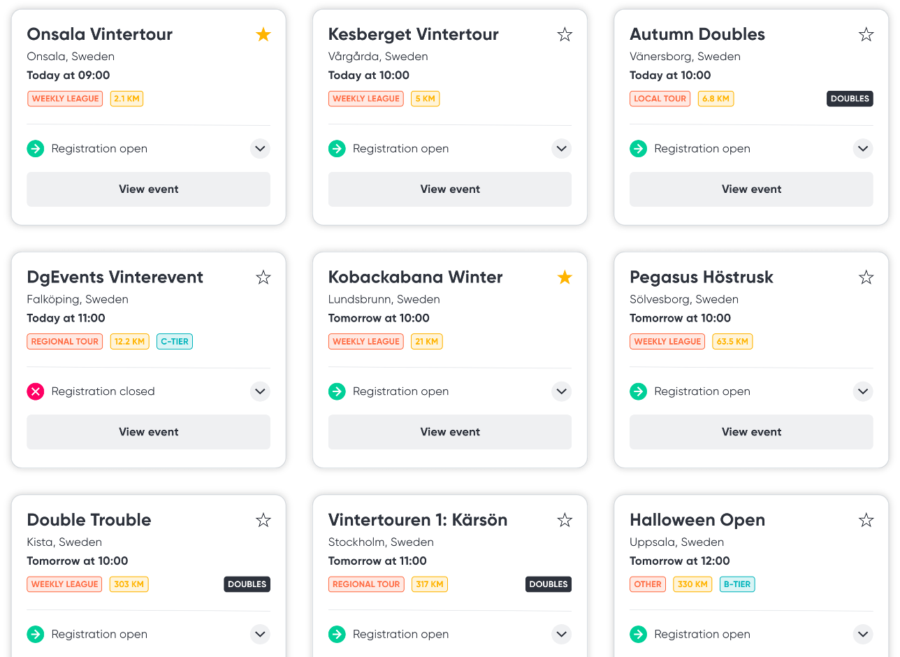Expand registration details for Onsala Vintertour
Image resolution: width=900 pixels, height=657 pixels.
[x=260, y=148]
